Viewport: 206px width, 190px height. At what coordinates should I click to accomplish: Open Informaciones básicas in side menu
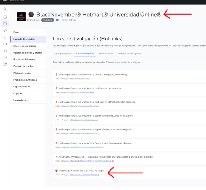click(x=25, y=46)
